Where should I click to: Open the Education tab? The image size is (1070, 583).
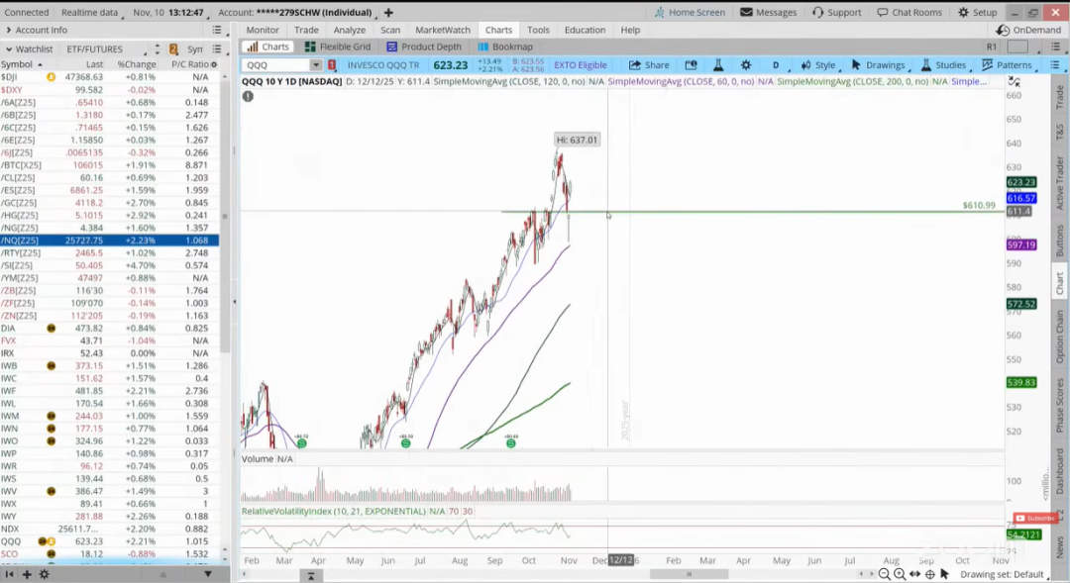[x=585, y=30]
